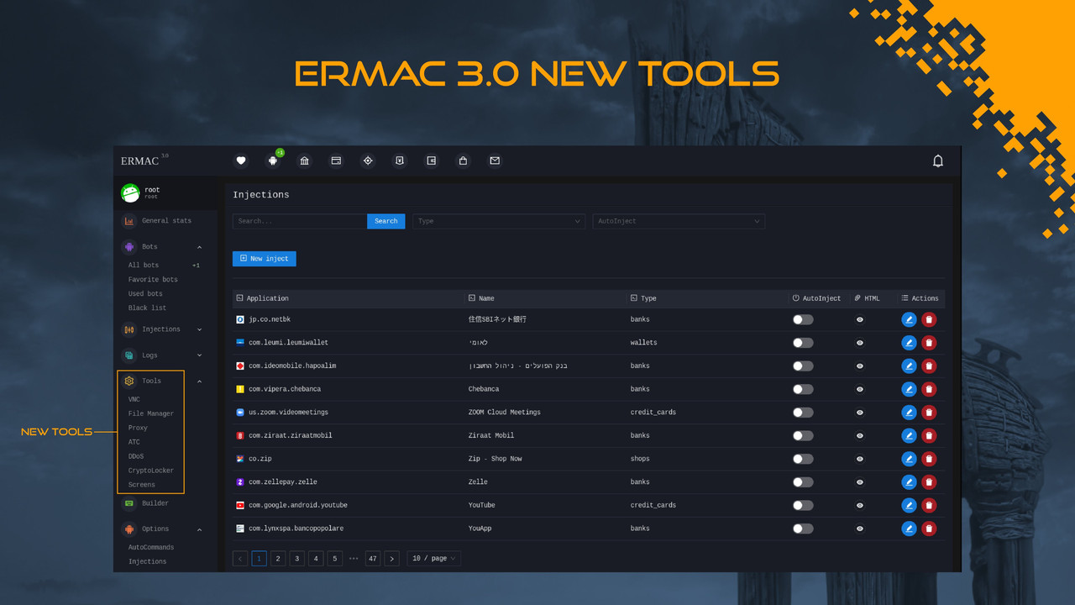Click the Search button
This screenshot has height=605, width=1075.
(386, 221)
